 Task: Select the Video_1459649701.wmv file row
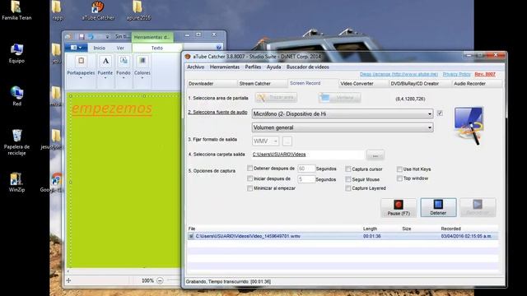tap(343, 236)
